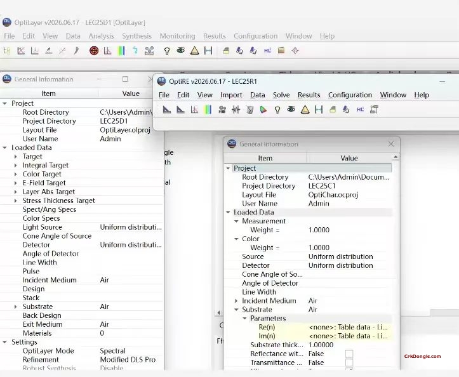Screen dimensions: 459x377
Task: Collapse Parameters node under Substrate
Action: pyautogui.click(x=244, y=319)
